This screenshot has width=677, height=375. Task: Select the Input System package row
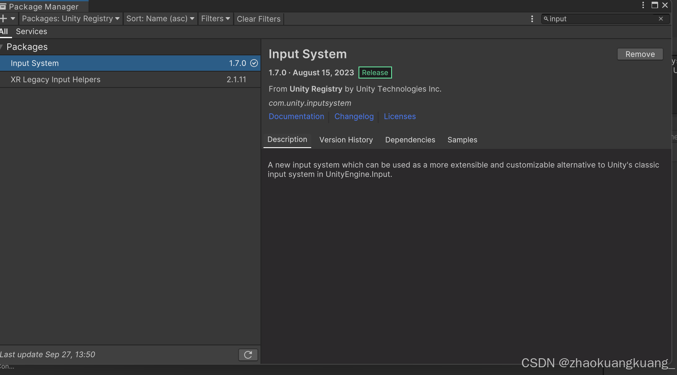(130, 63)
